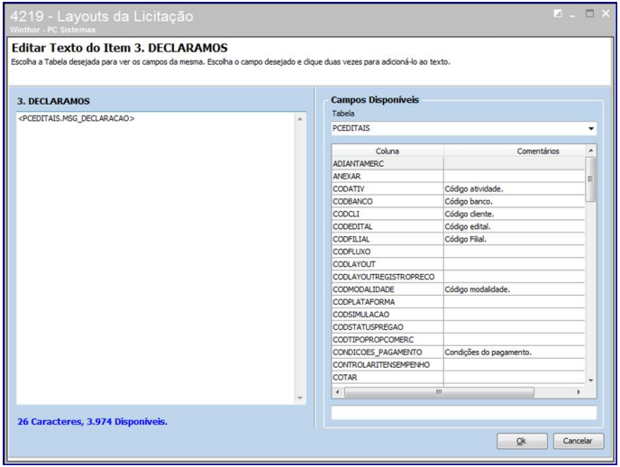Select the CODLAYOUT row
The height and width of the screenshot is (467, 620).
pyautogui.click(x=458, y=264)
